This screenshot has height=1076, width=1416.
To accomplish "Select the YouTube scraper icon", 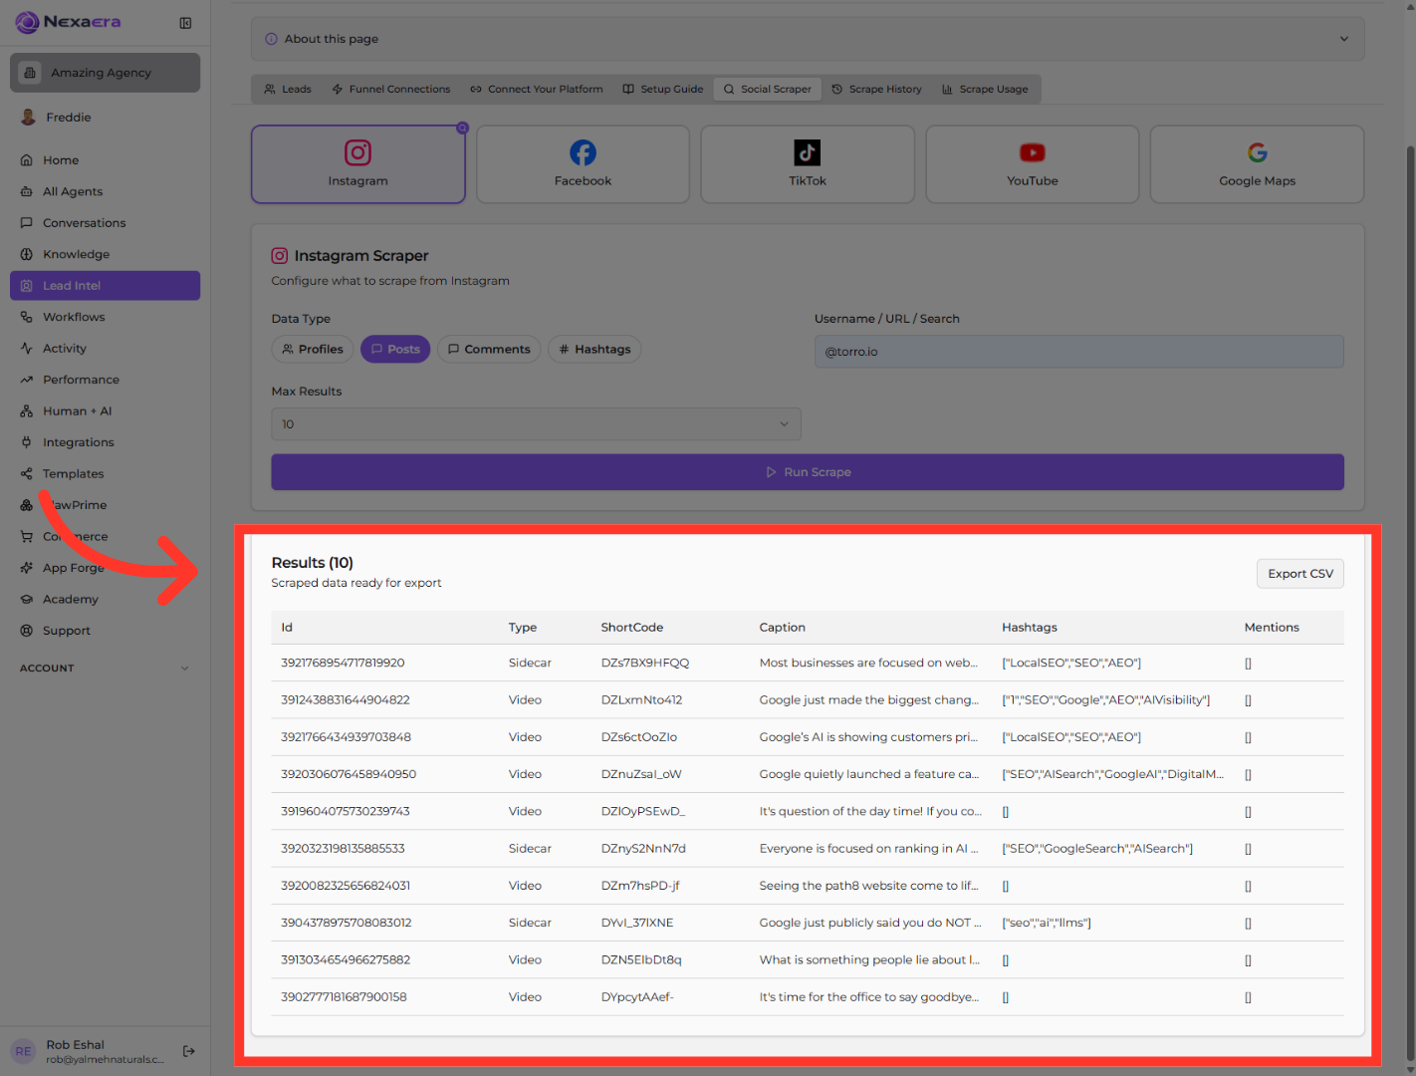I will pyautogui.click(x=1033, y=152).
